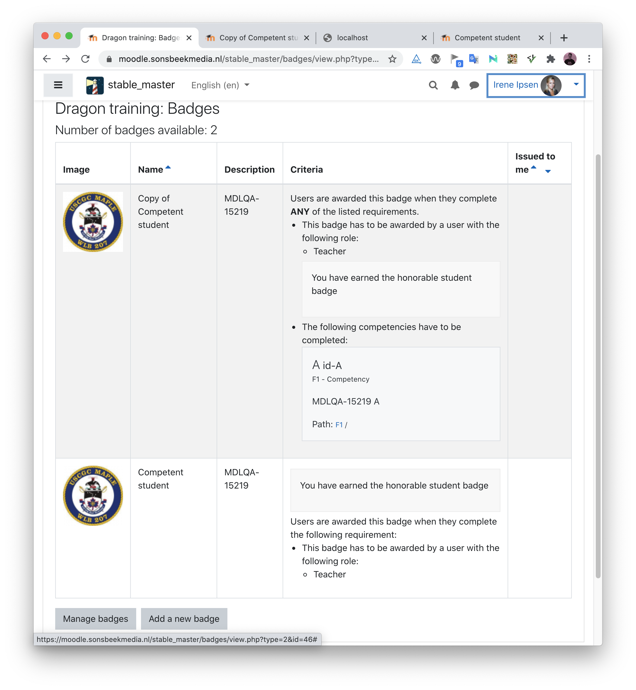
Task: Sort by Name ascending arrow
Action: click(168, 167)
